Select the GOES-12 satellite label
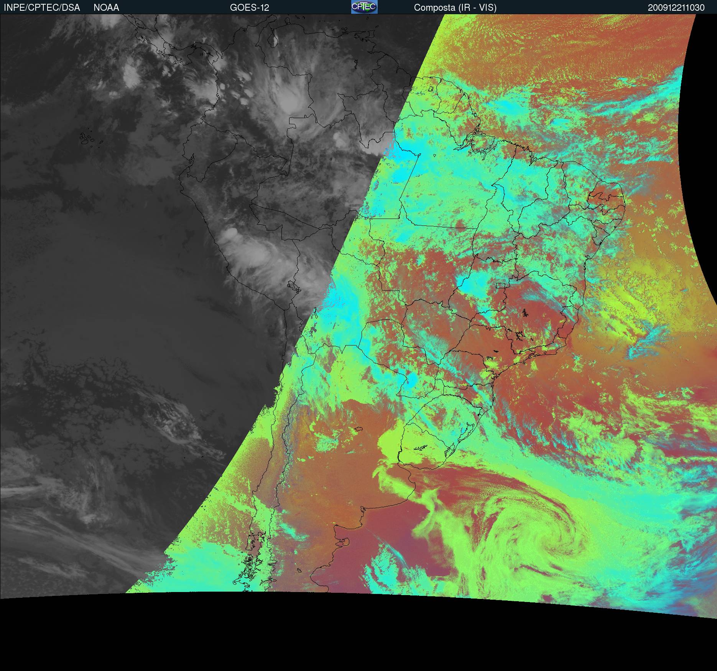Viewport: 717px width, 671px height. tap(250, 8)
